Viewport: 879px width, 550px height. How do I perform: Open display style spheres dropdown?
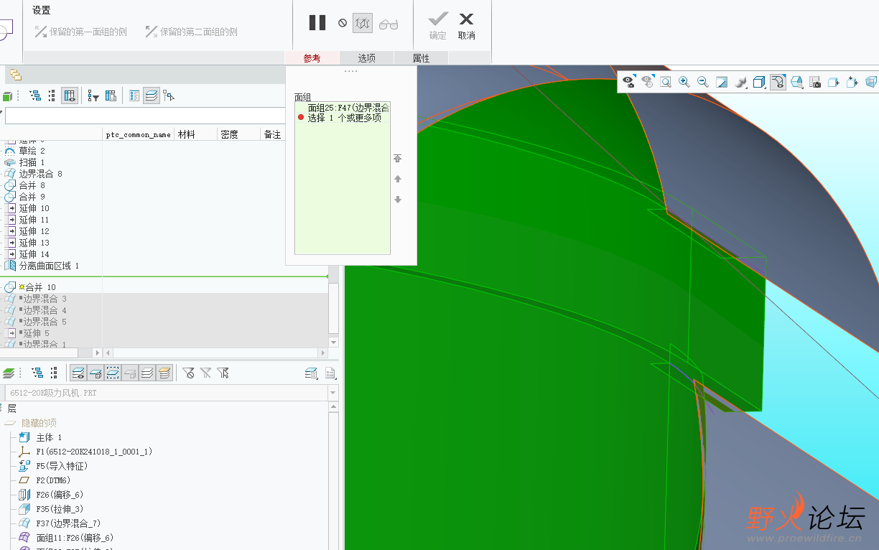point(741,82)
